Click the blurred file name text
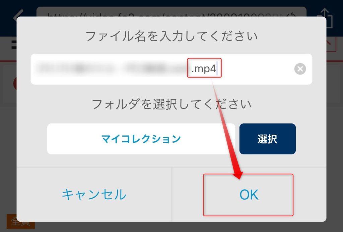Viewport: 343px width, 232px height. pyautogui.click(x=112, y=68)
